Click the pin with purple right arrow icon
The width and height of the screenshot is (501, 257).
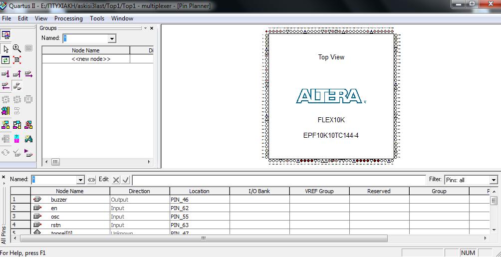(28, 74)
